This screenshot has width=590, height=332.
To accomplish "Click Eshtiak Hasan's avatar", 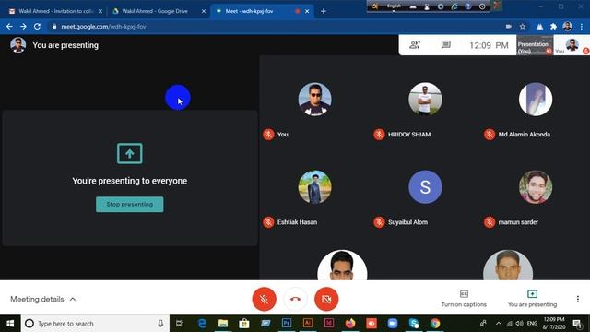I will [315, 186].
